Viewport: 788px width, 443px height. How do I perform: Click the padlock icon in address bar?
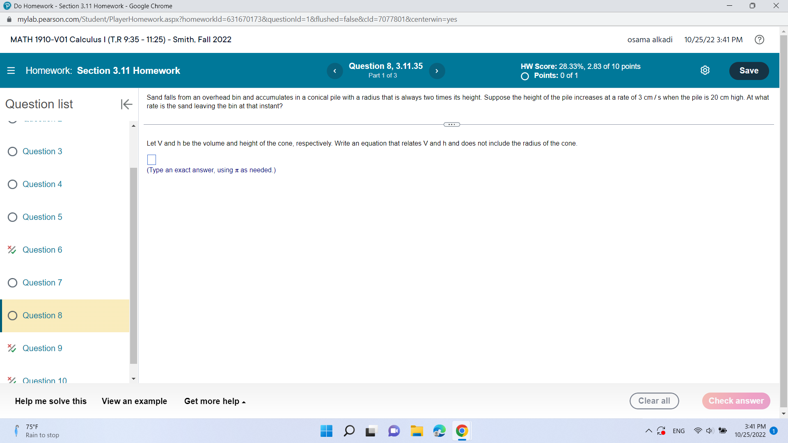(x=9, y=19)
